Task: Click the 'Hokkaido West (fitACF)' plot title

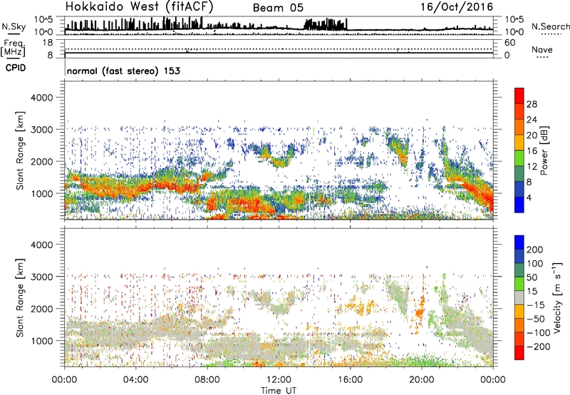Action: coord(139,6)
